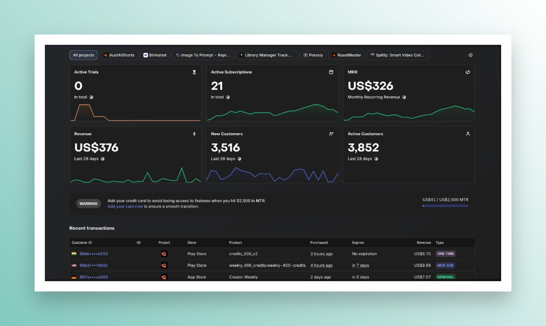Click the hourglass icon in Active Trials
This screenshot has width=546, height=326.
click(195, 72)
